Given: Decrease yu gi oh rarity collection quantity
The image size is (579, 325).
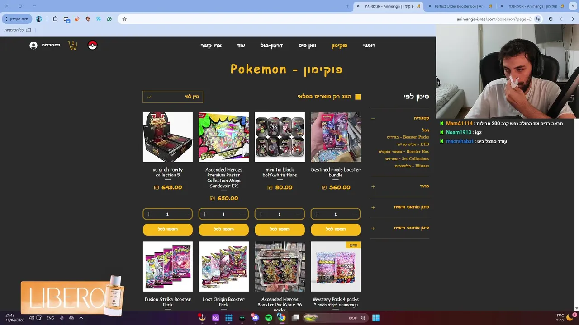Looking at the screenshot, I should click(x=187, y=214).
